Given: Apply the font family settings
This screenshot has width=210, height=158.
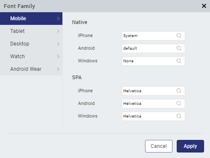Looking at the screenshot, I should (x=190, y=146).
